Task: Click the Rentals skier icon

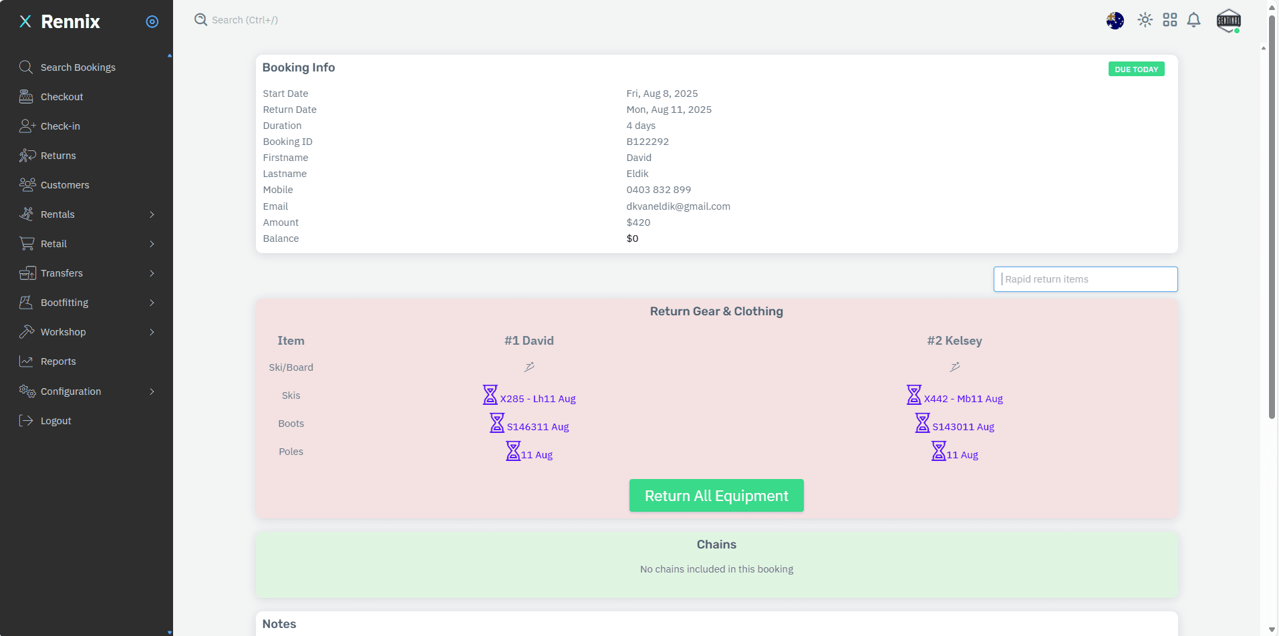Action: (x=26, y=214)
